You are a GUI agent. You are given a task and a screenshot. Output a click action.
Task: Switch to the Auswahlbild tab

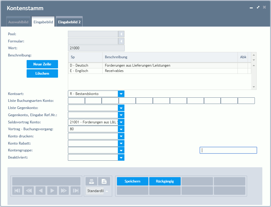tap(18, 22)
